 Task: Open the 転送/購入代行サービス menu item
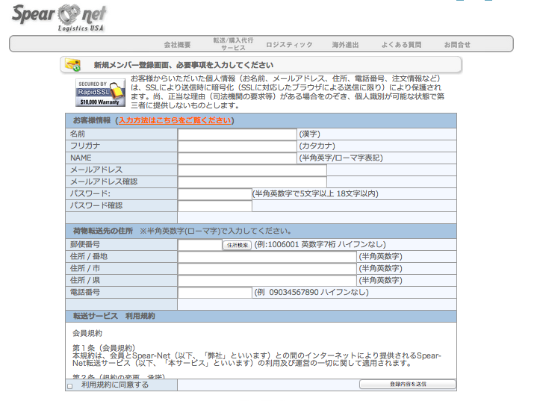point(233,44)
